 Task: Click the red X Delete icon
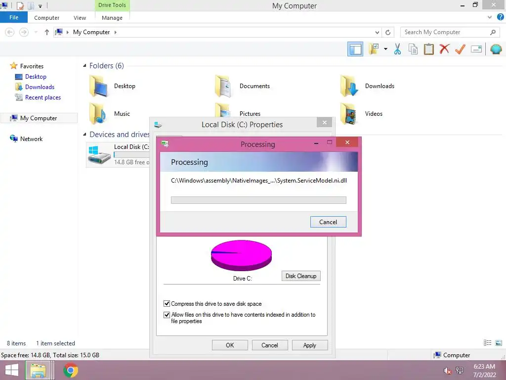(x=444, y=49)
